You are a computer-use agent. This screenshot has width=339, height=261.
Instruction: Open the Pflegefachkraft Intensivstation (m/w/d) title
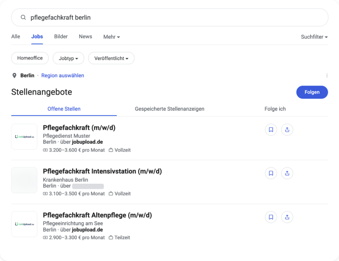coord(102,171)
